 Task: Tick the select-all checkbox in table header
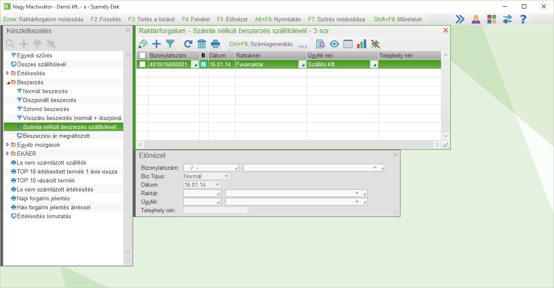pos(142,55)
